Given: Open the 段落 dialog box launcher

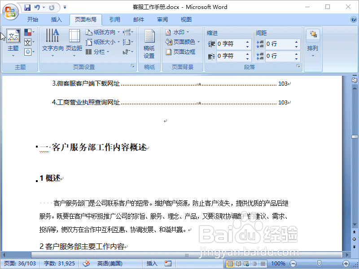Looking at the screenshot, I should coord(298,67).
